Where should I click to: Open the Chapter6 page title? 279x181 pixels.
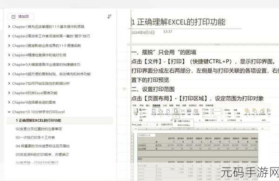point(52,74)
